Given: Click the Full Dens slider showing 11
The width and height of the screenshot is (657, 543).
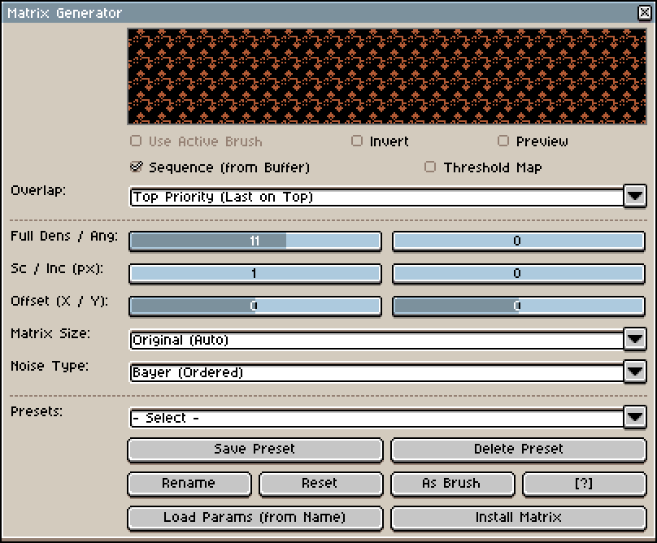Looking at the screenshot, I should tap(255, 241).
